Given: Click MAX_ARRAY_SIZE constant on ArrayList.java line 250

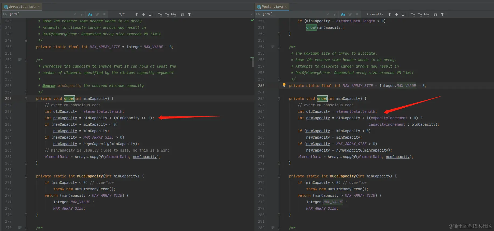Looking at the screenshot, I should tap(105, 47).
